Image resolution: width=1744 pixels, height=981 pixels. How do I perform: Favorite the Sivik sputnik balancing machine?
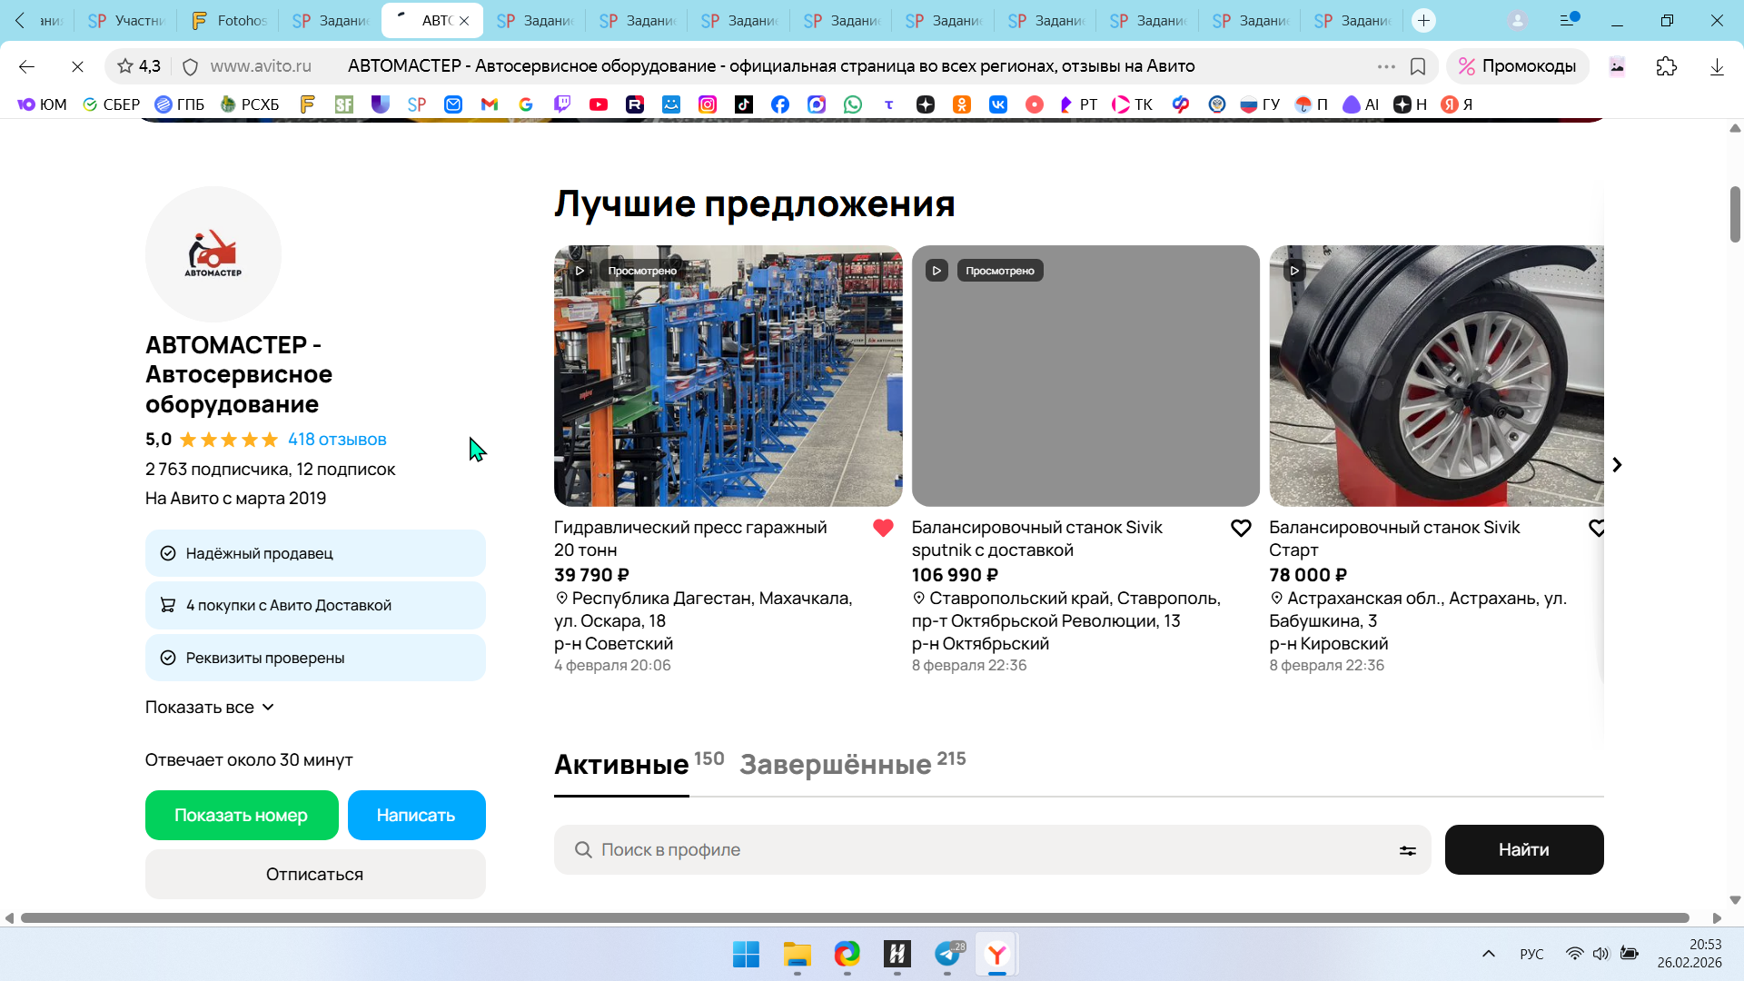pos(1241,529)
